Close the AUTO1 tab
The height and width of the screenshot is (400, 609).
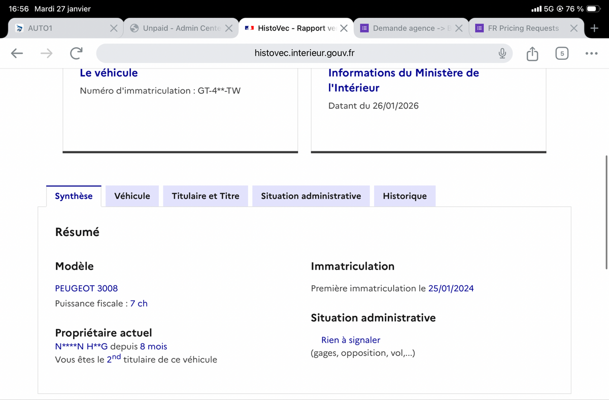115,28
